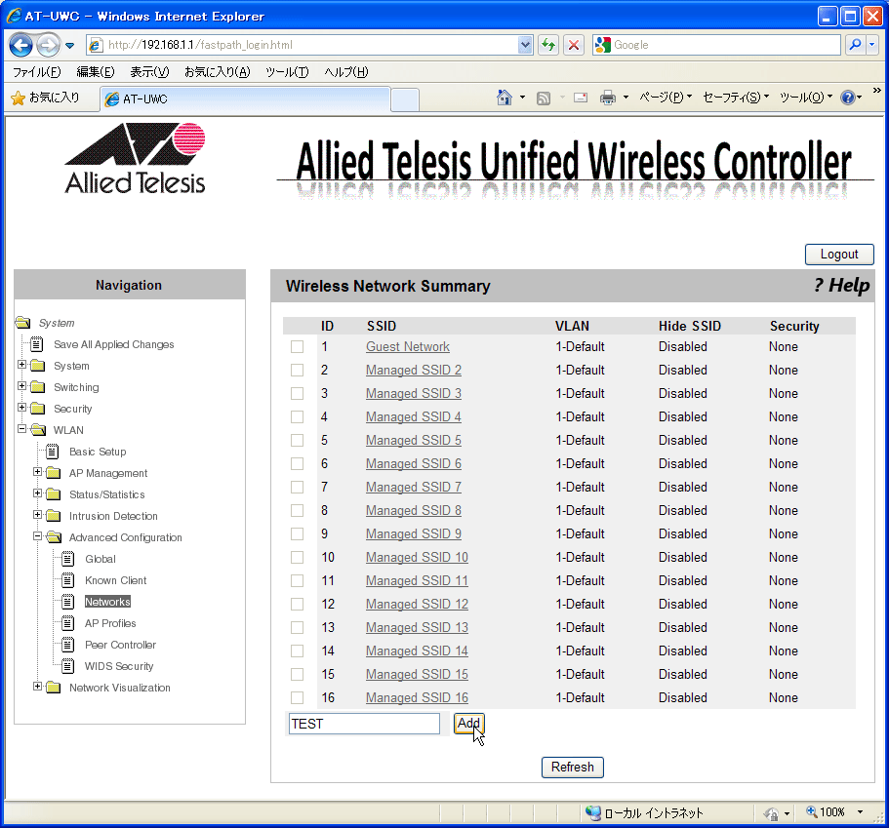Select the checkbox for Managed SSID 10

click(x=297, y=558)
